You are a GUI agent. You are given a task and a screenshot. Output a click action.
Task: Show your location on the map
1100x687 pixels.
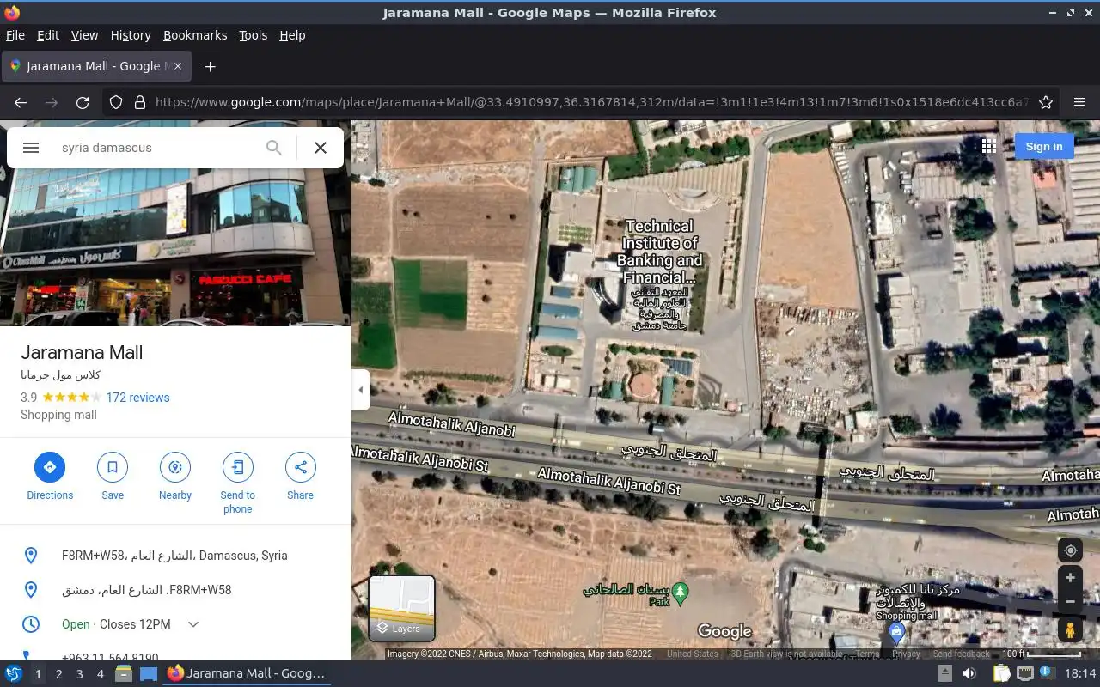[x=1070, y=551]
